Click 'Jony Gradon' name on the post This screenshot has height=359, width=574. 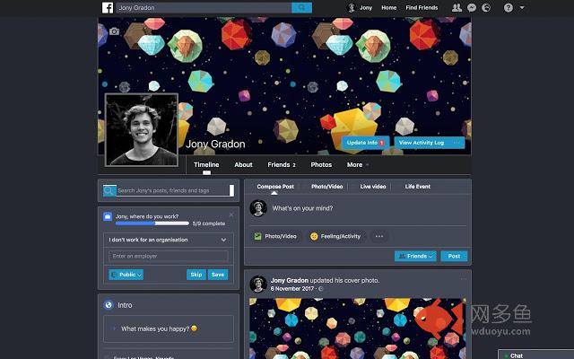point(289,280)
